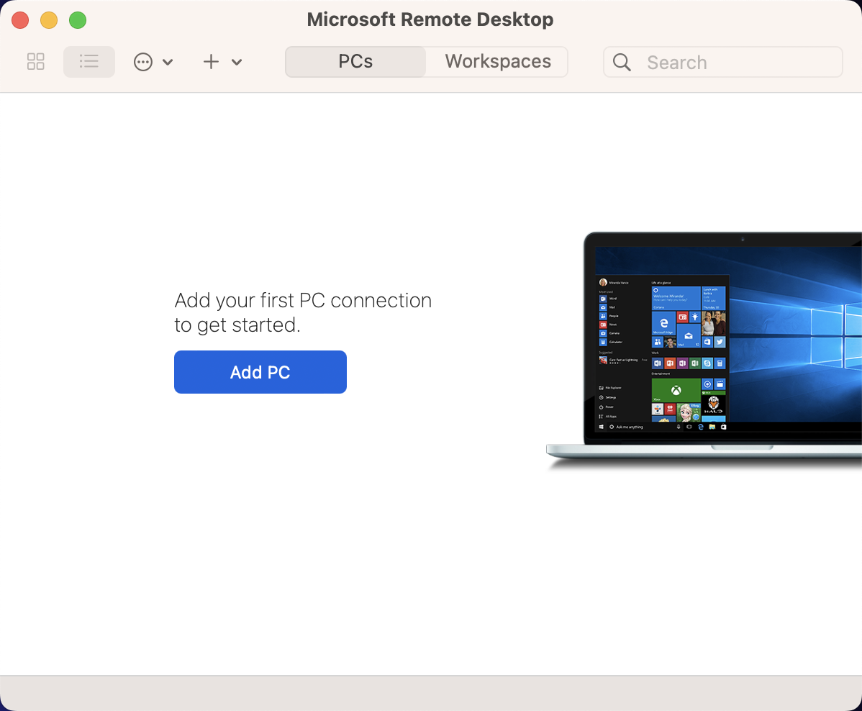
Task: Click the magnifying glass search icon
Action: point(622,62)
